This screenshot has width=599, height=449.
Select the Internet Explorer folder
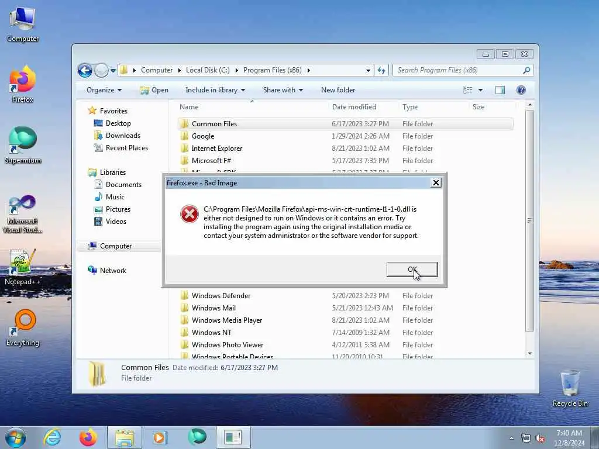[345, 148]
